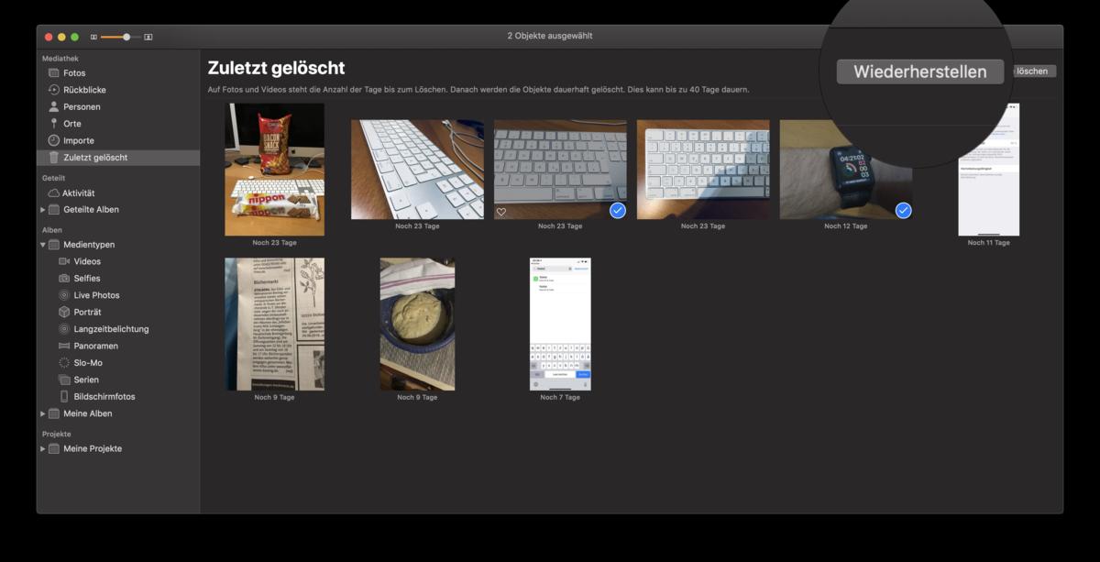
Task: Click the small thumbnails icon left of zoom slider
Action: (x=93, y=37)
